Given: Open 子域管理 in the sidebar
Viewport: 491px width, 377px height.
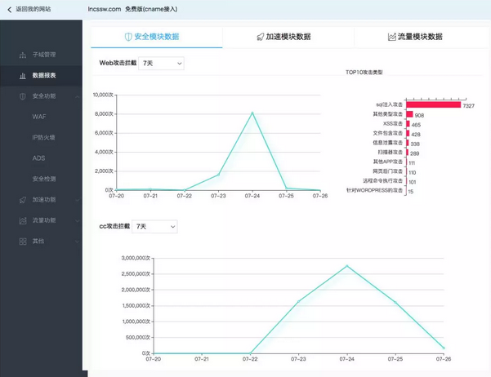Looking at the screenshot, I should 44,55.
